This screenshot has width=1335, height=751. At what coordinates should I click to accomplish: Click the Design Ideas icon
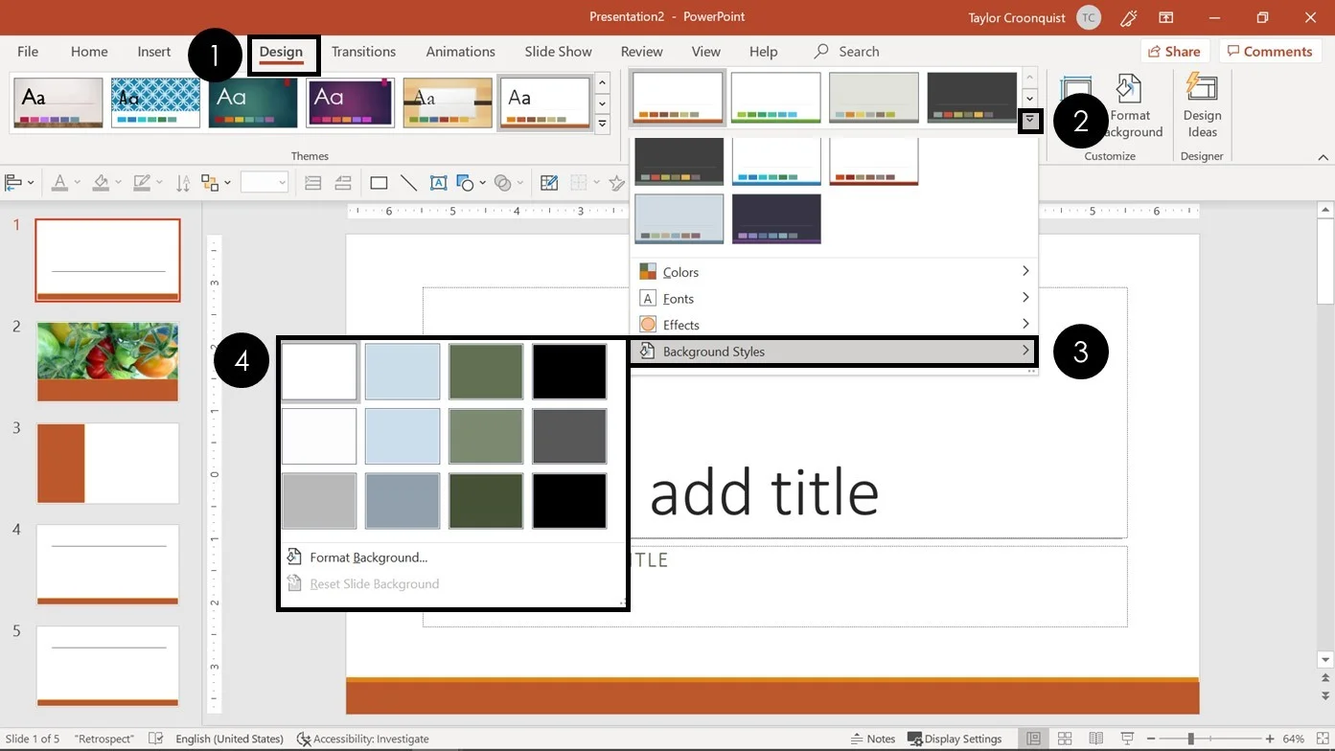coord(1202,106)
